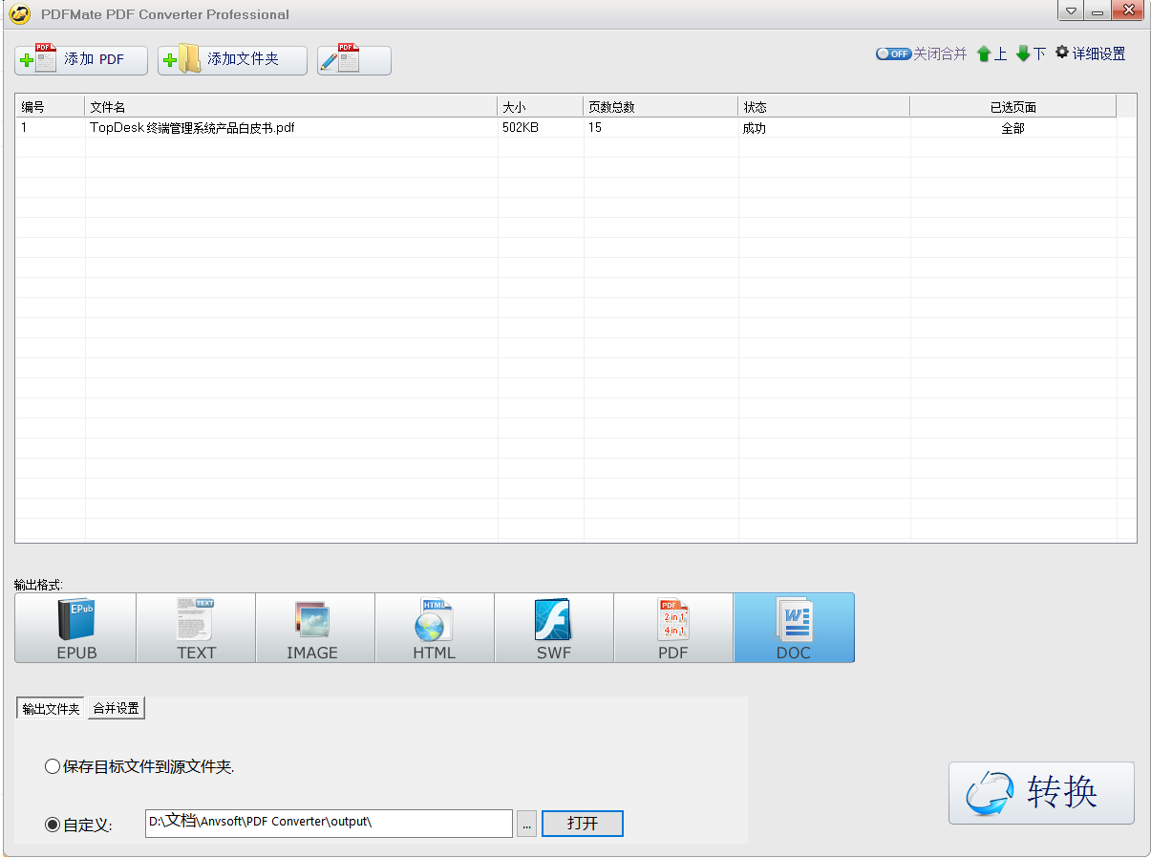This screenshot has width=1151, height=858.
Task: Click the 添加 PDF button
Action: (x=81, y=60)
